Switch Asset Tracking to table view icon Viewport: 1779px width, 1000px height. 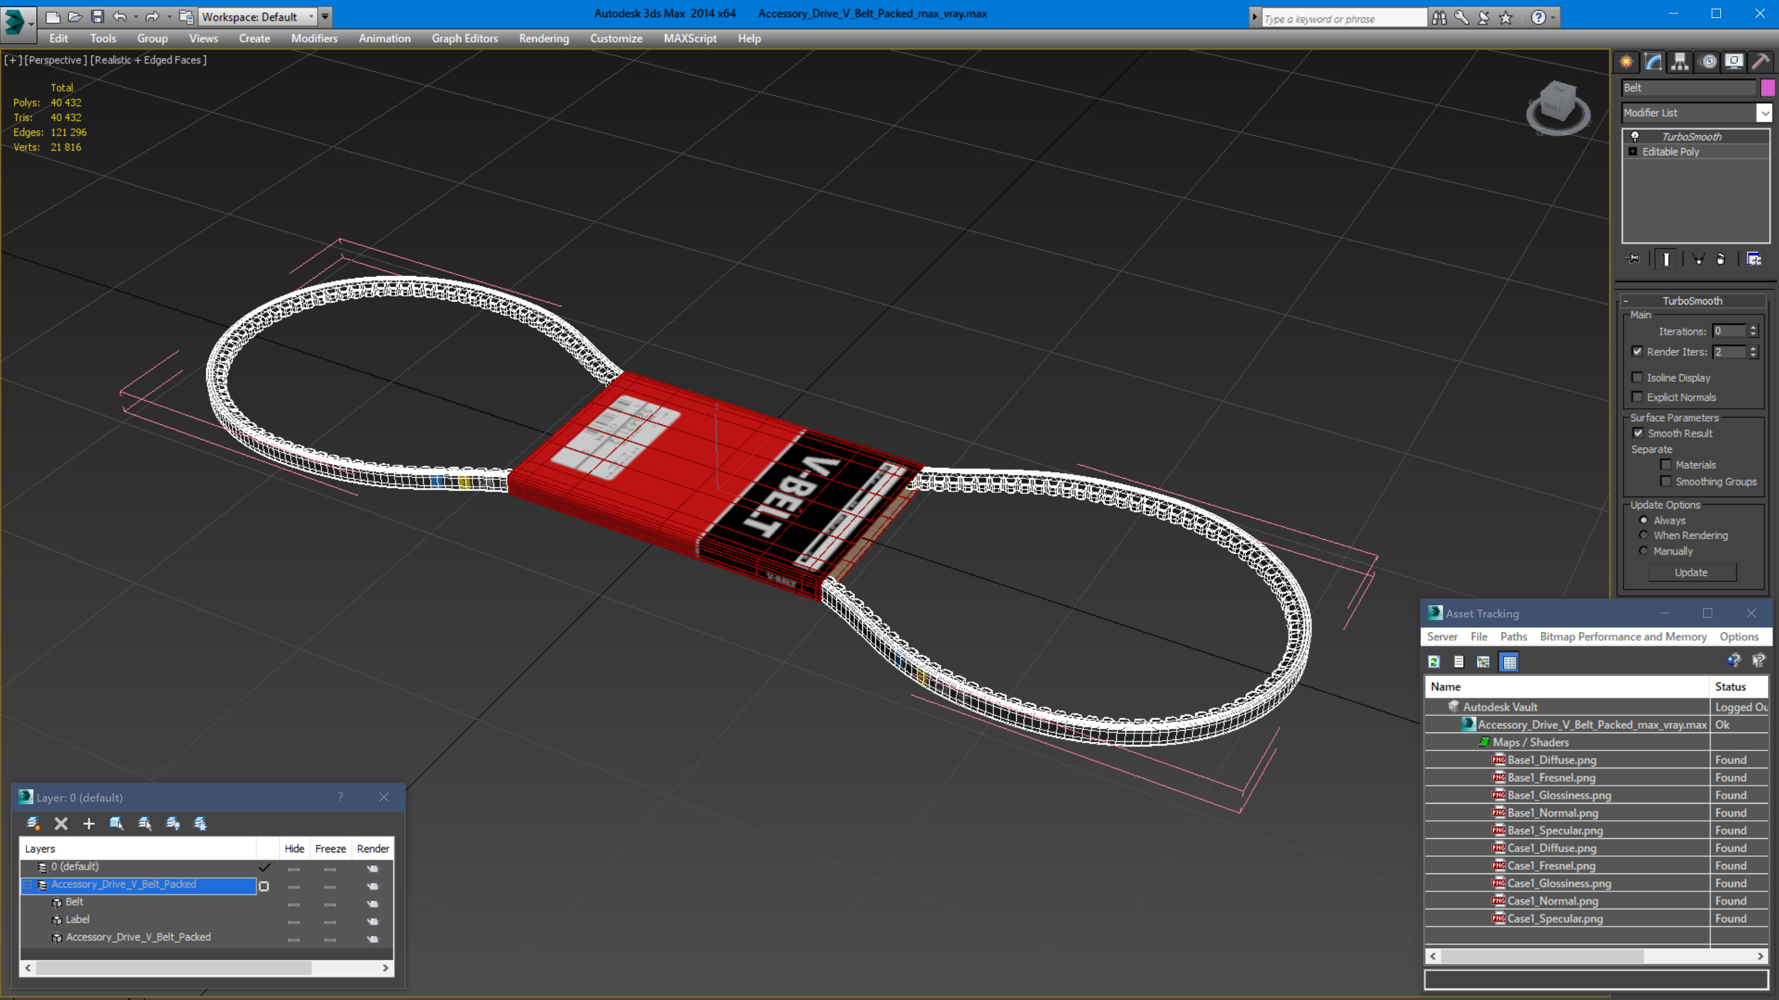click(x=1510, y=662)
